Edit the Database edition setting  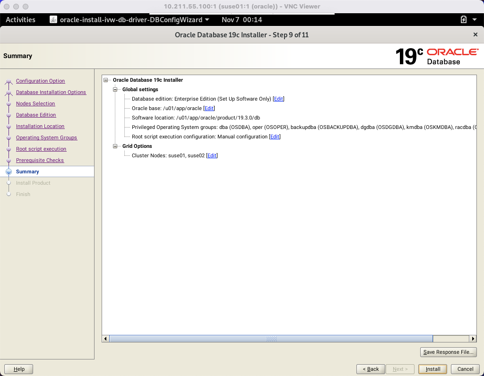click(x=278, y=99)
